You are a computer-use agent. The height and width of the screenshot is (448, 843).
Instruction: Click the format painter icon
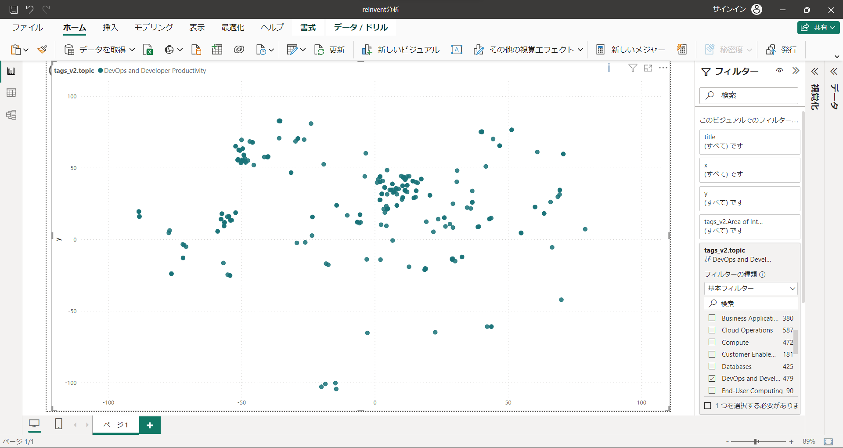pos(42,50)
